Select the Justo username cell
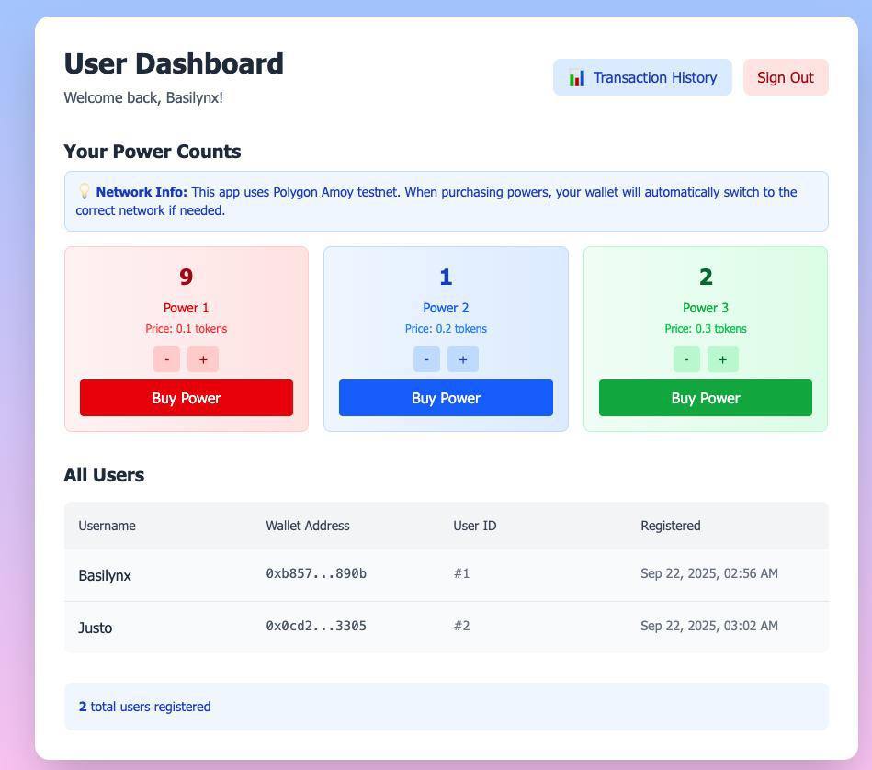This screenshot has width=872, height=770. pyautogui.click(x=95, y=628)
